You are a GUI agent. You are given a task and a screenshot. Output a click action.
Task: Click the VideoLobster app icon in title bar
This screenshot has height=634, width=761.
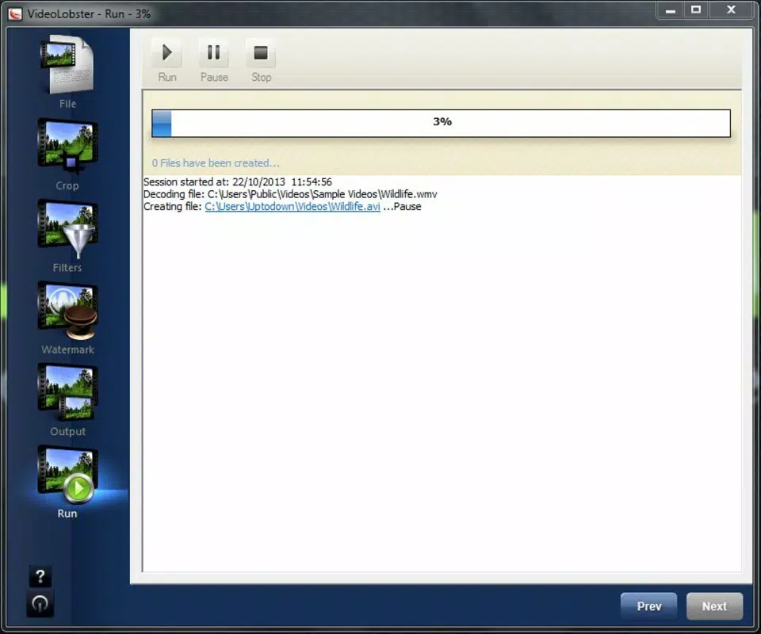coord(15,13)
